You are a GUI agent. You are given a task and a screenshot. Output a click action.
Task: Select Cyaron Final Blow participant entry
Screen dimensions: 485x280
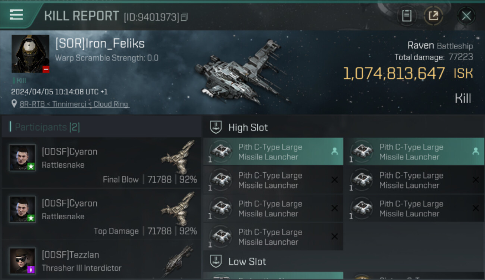(x=101, y=163)
